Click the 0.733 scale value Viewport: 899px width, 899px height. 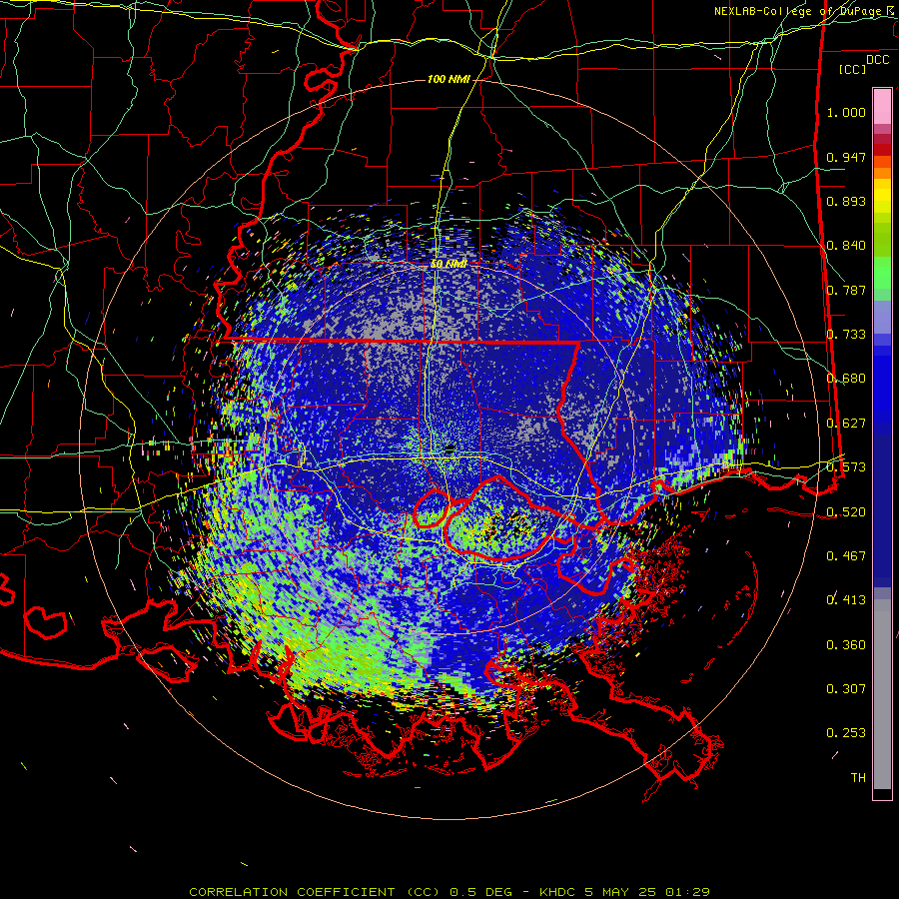pos(846,335)
